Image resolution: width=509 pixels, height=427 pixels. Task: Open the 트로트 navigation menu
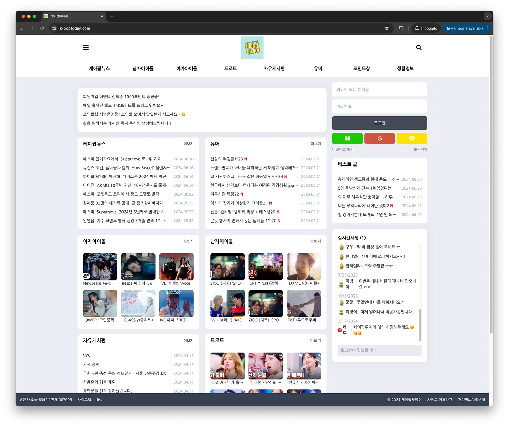230,68
